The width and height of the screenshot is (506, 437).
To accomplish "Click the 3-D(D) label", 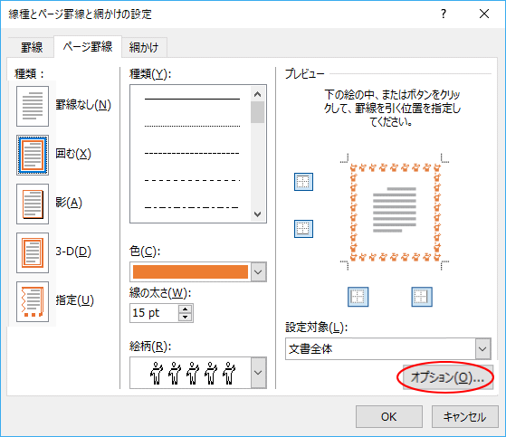I will click(x=73, y=252).
